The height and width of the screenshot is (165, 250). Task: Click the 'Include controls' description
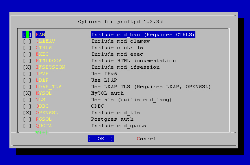[117, 48]
